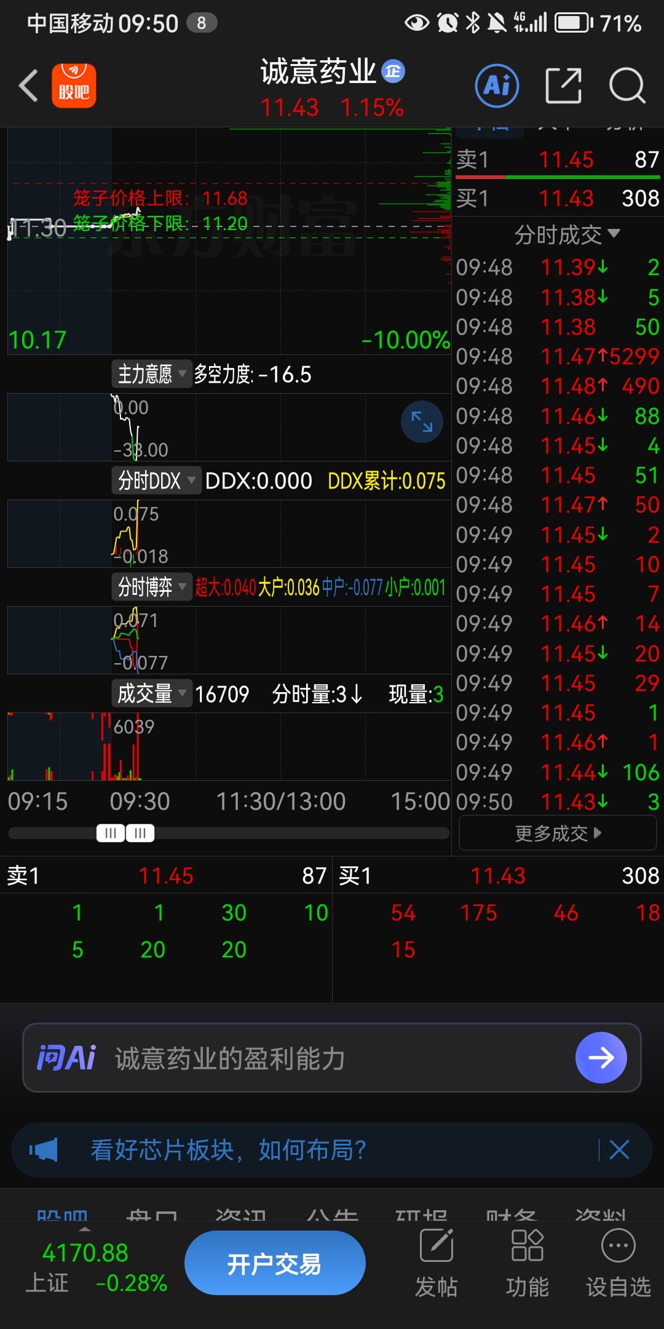The image size is (664, 1329).
Task: Open 成交量 indicator dropdown
Action: click(x=152, y=693)
